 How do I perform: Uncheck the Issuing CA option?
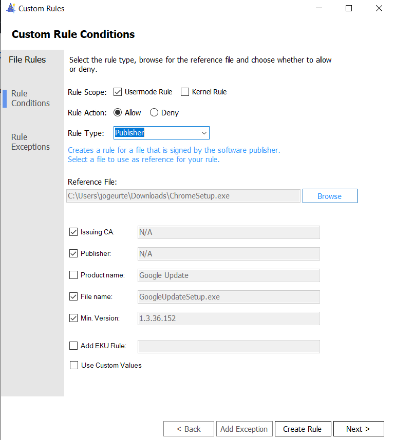tap(73, 232)
